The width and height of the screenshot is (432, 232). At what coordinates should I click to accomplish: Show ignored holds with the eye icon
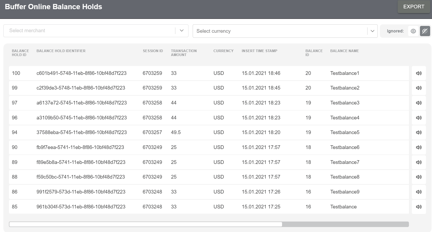(x=413, y=31)
